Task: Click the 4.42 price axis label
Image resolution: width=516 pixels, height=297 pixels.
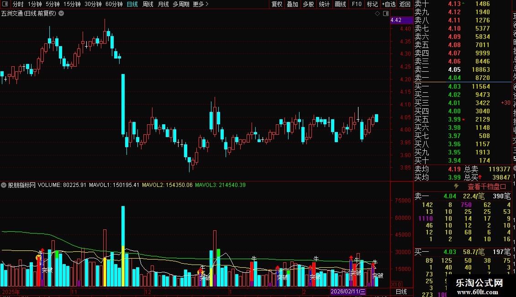Action: (x=401, y=20)
